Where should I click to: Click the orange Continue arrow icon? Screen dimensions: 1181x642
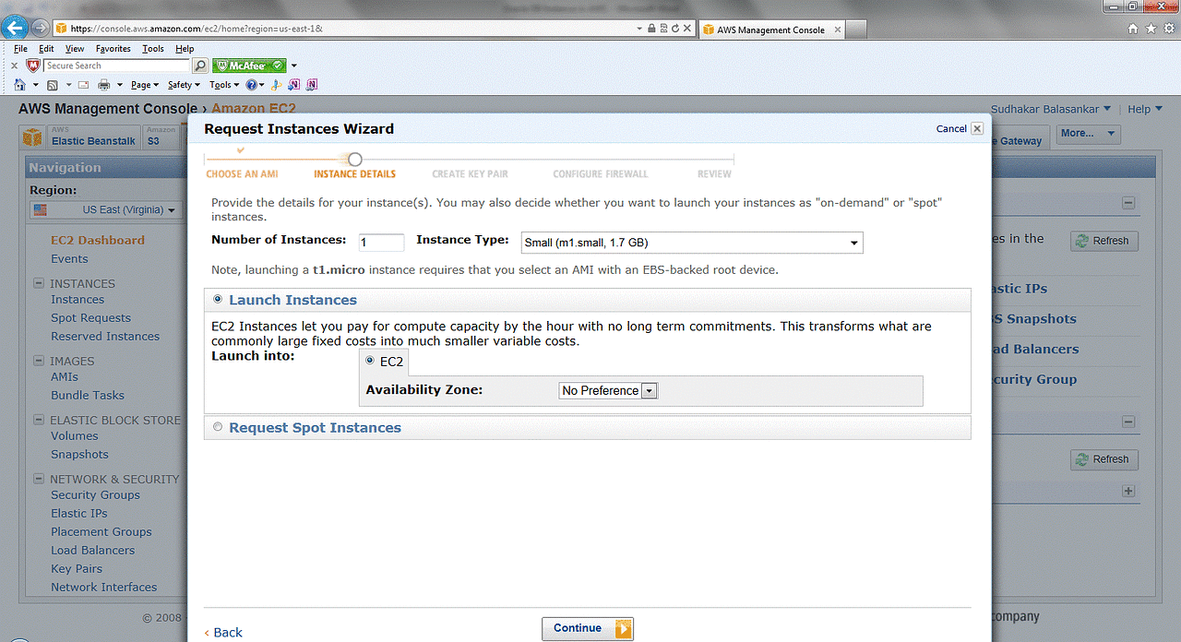(623, 629)
